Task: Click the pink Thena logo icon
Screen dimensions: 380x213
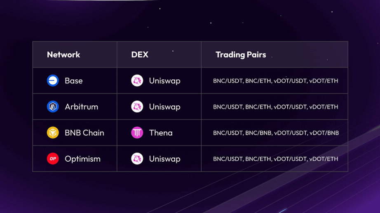Action: [x=137, y=133]
